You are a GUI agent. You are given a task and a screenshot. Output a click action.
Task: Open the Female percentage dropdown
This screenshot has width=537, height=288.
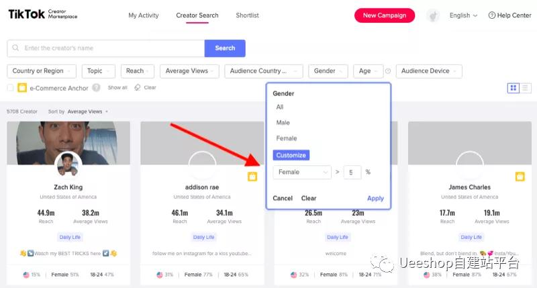(x=302, y=172)
